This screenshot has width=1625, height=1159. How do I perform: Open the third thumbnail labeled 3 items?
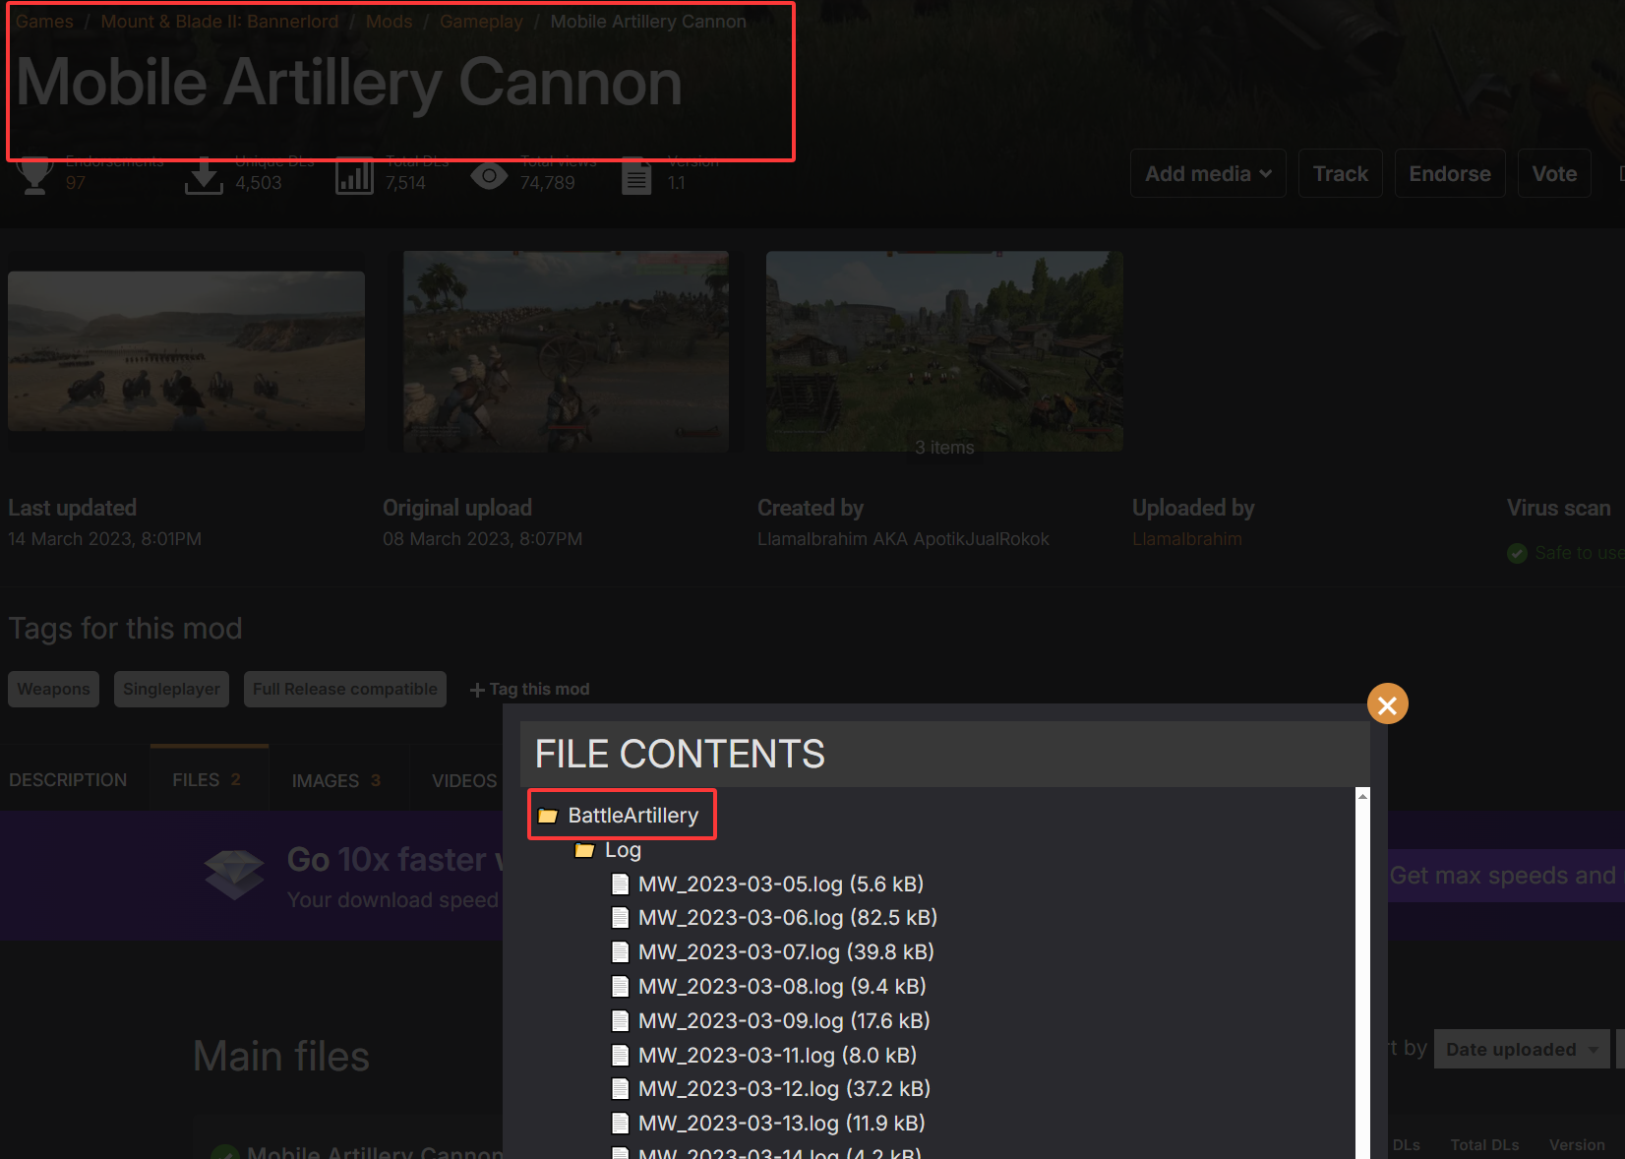pyautogui.click(x=944, y=351)
